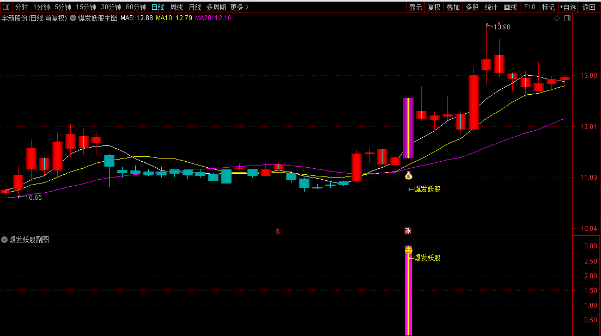Add stock with +自选 button
Viewport: 601px width, 336px height.
click(568, 7)
